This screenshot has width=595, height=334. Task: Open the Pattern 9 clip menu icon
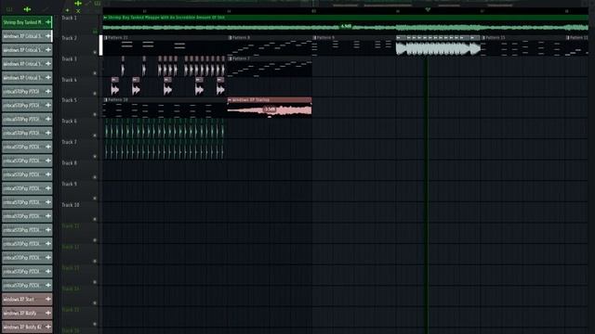314,38
